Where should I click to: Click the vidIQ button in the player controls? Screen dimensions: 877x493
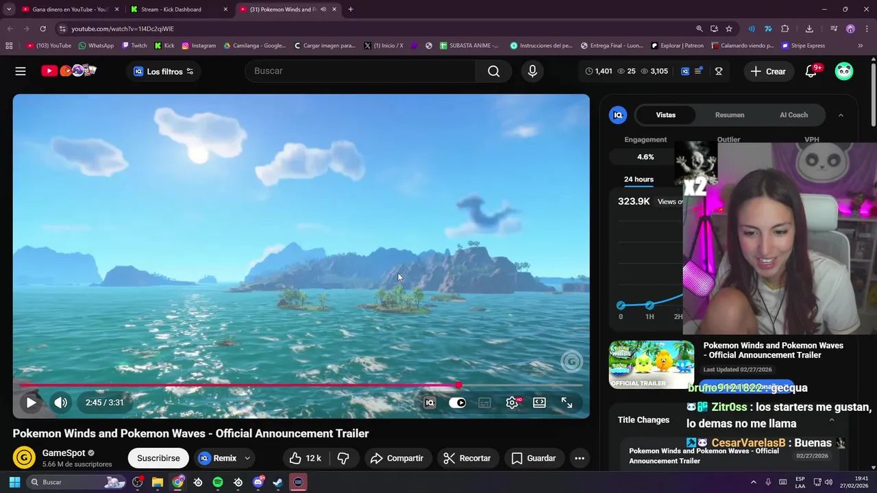pos(430,403)
